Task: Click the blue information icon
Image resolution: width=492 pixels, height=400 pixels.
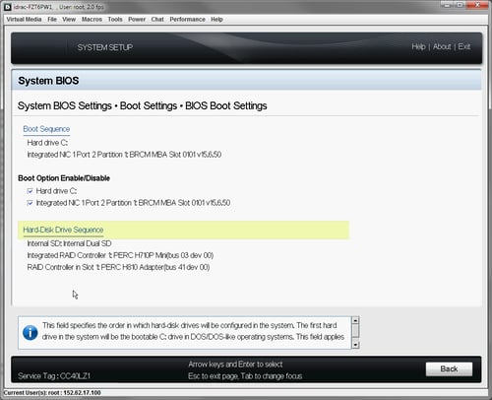Action: click(x=31, y=333)
